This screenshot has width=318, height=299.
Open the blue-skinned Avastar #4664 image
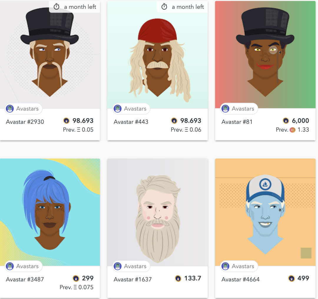tap(265, 212)
